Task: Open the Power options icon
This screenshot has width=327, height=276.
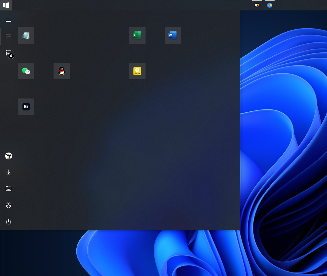Action: tap(8, 222)
